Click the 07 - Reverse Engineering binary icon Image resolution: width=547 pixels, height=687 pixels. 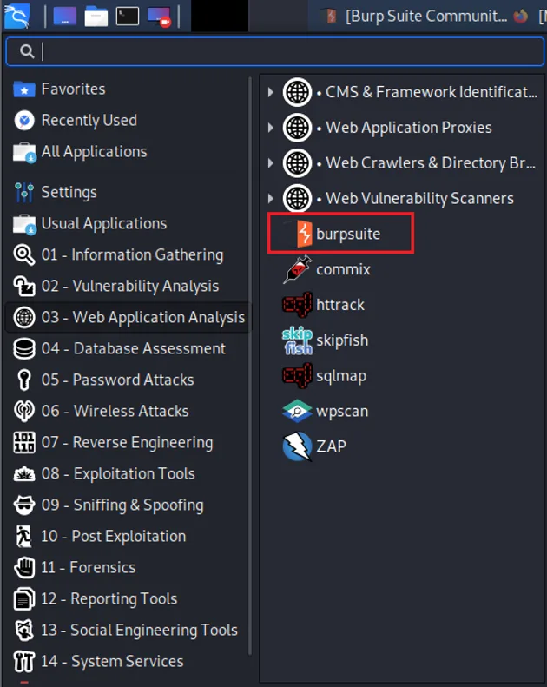point(24,443)
